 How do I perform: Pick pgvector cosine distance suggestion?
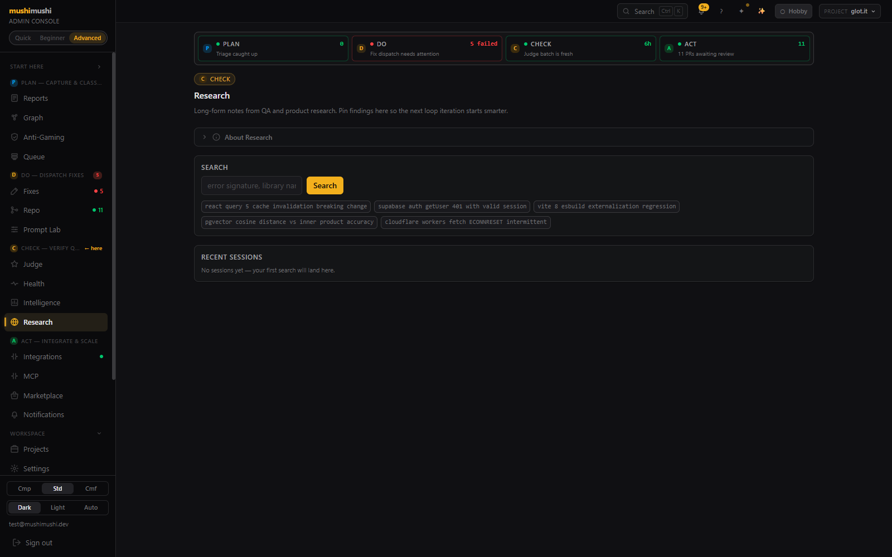(x=289, y=222)
